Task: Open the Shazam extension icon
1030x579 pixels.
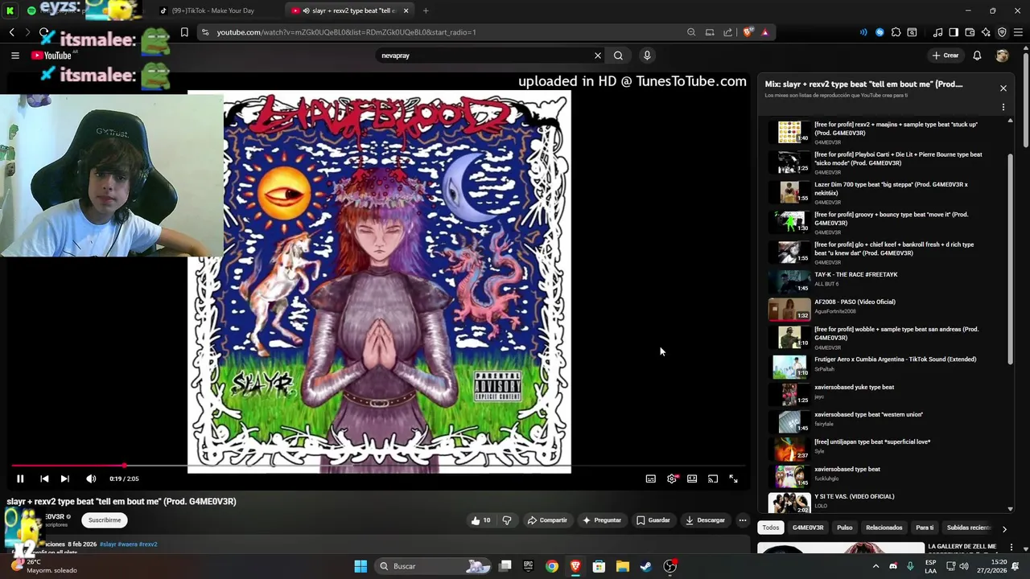Action: [880, 32]
